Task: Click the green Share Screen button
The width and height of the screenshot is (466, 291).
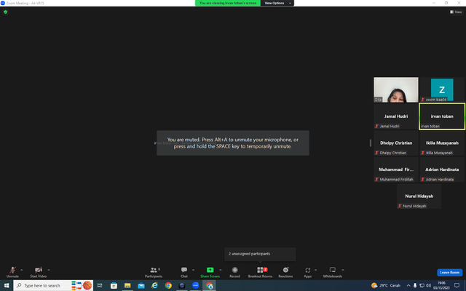Action: point(210,271)
